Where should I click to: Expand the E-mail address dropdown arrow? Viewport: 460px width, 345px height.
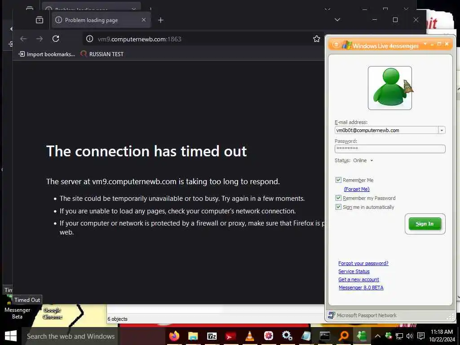442,130
